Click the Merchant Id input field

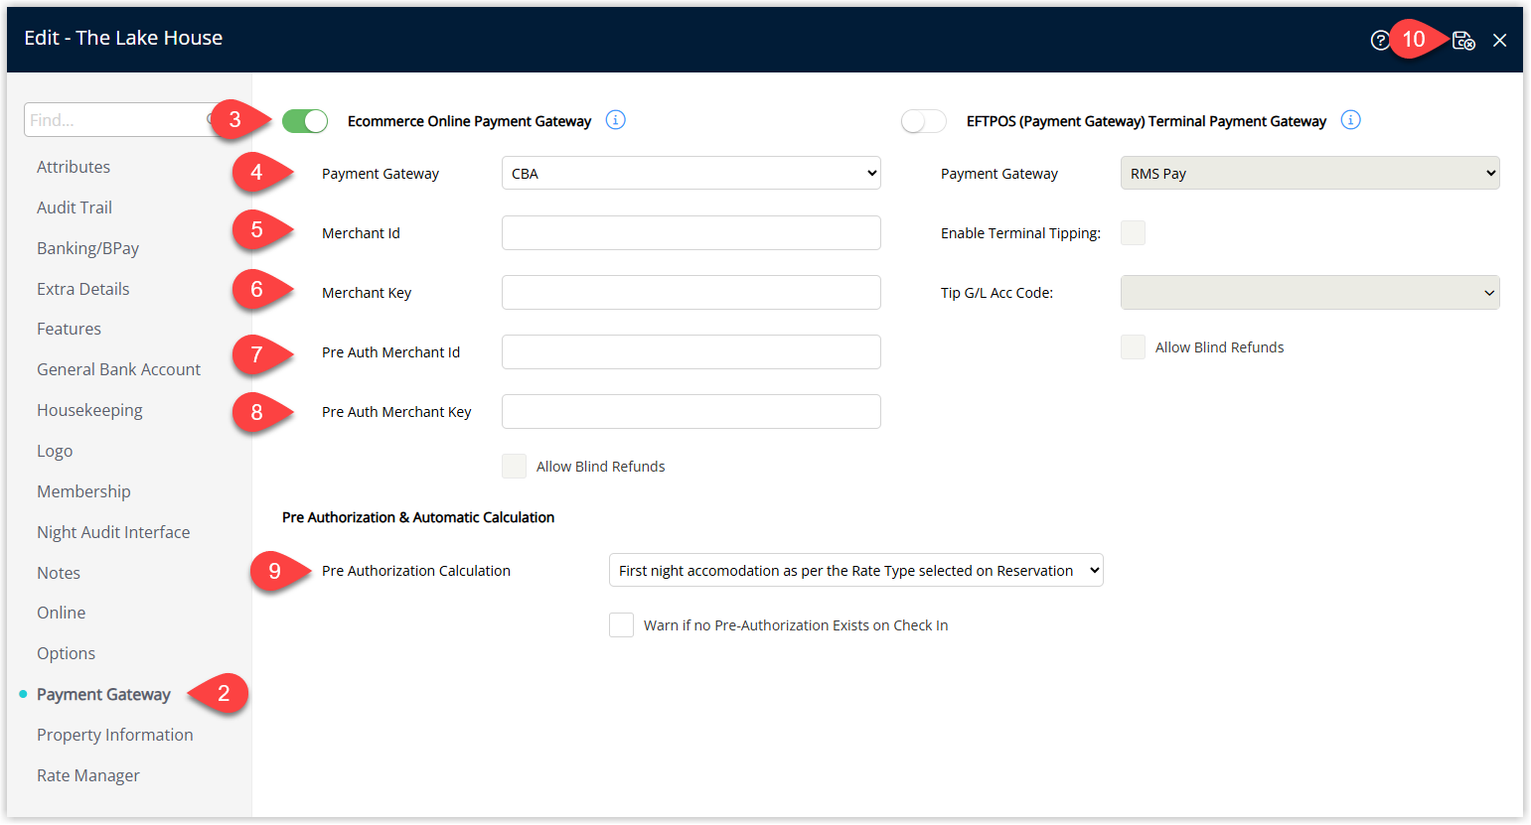(691, 232)
